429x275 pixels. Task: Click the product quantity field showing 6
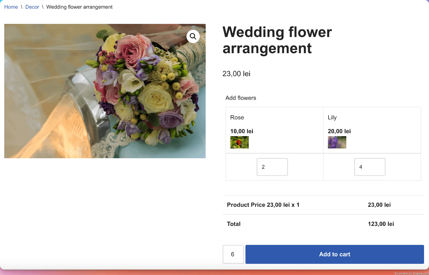(233, 254)
